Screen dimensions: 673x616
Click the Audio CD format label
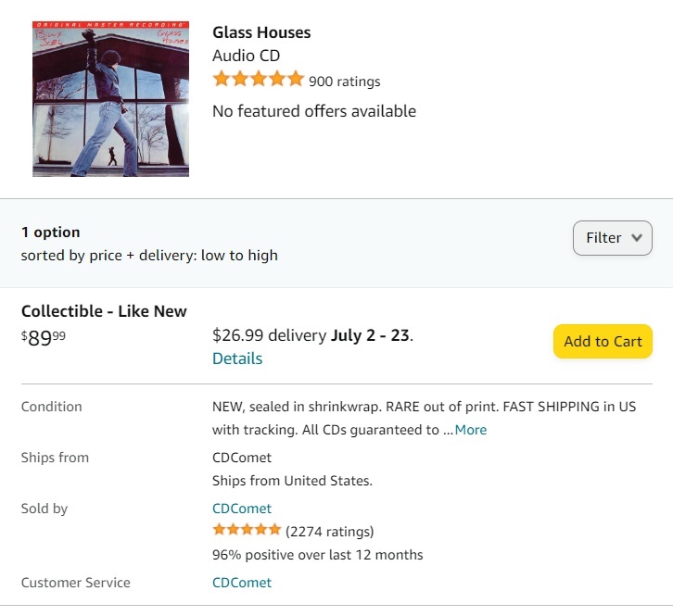(x=246, y=56)
